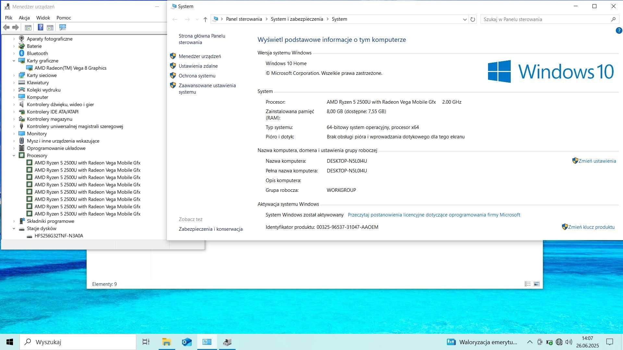Open the Akcja menu
The width and height of the screenshot is (623, 350).
[x=24, y=18]
